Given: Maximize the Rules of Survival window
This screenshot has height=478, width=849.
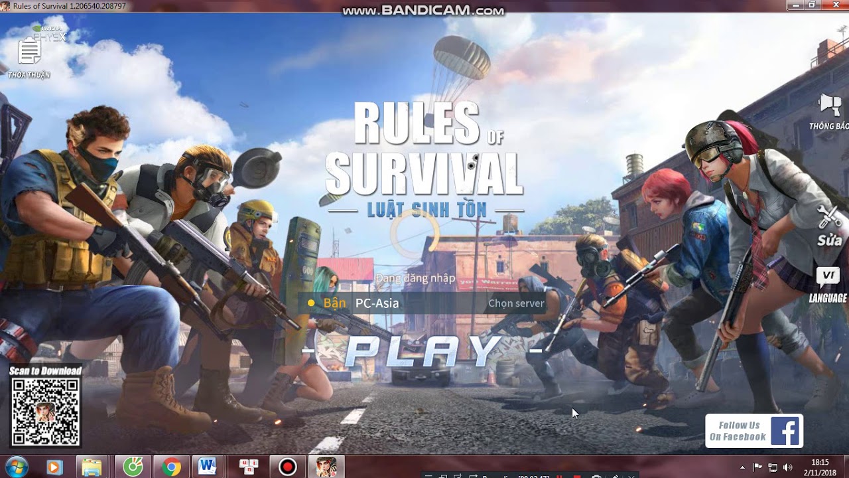Looking at the screenshot, I should point(812,5).
